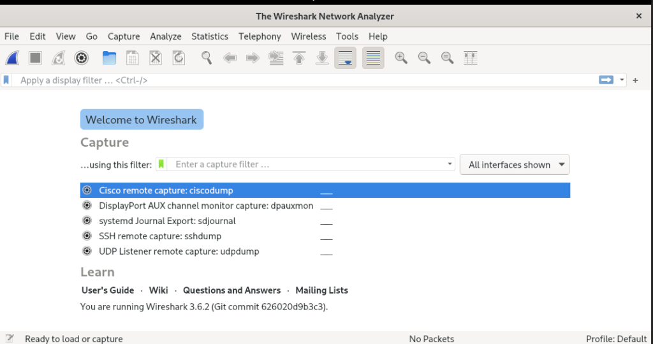Screen dimensions: 653x344
Task: Close the Wireshark window
Action: (639, 16)
